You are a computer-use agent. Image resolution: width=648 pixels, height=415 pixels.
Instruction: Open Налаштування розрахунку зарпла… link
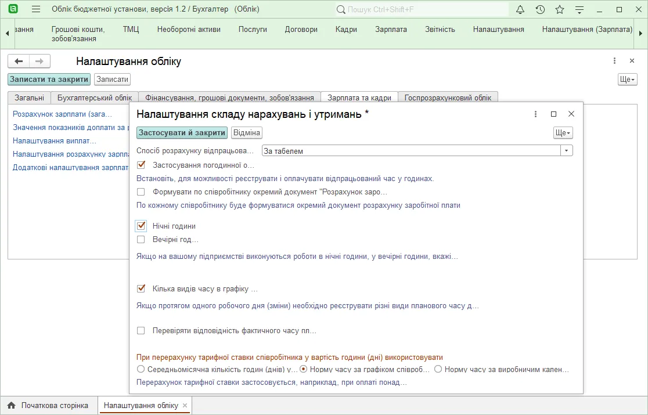click(71, 154)
